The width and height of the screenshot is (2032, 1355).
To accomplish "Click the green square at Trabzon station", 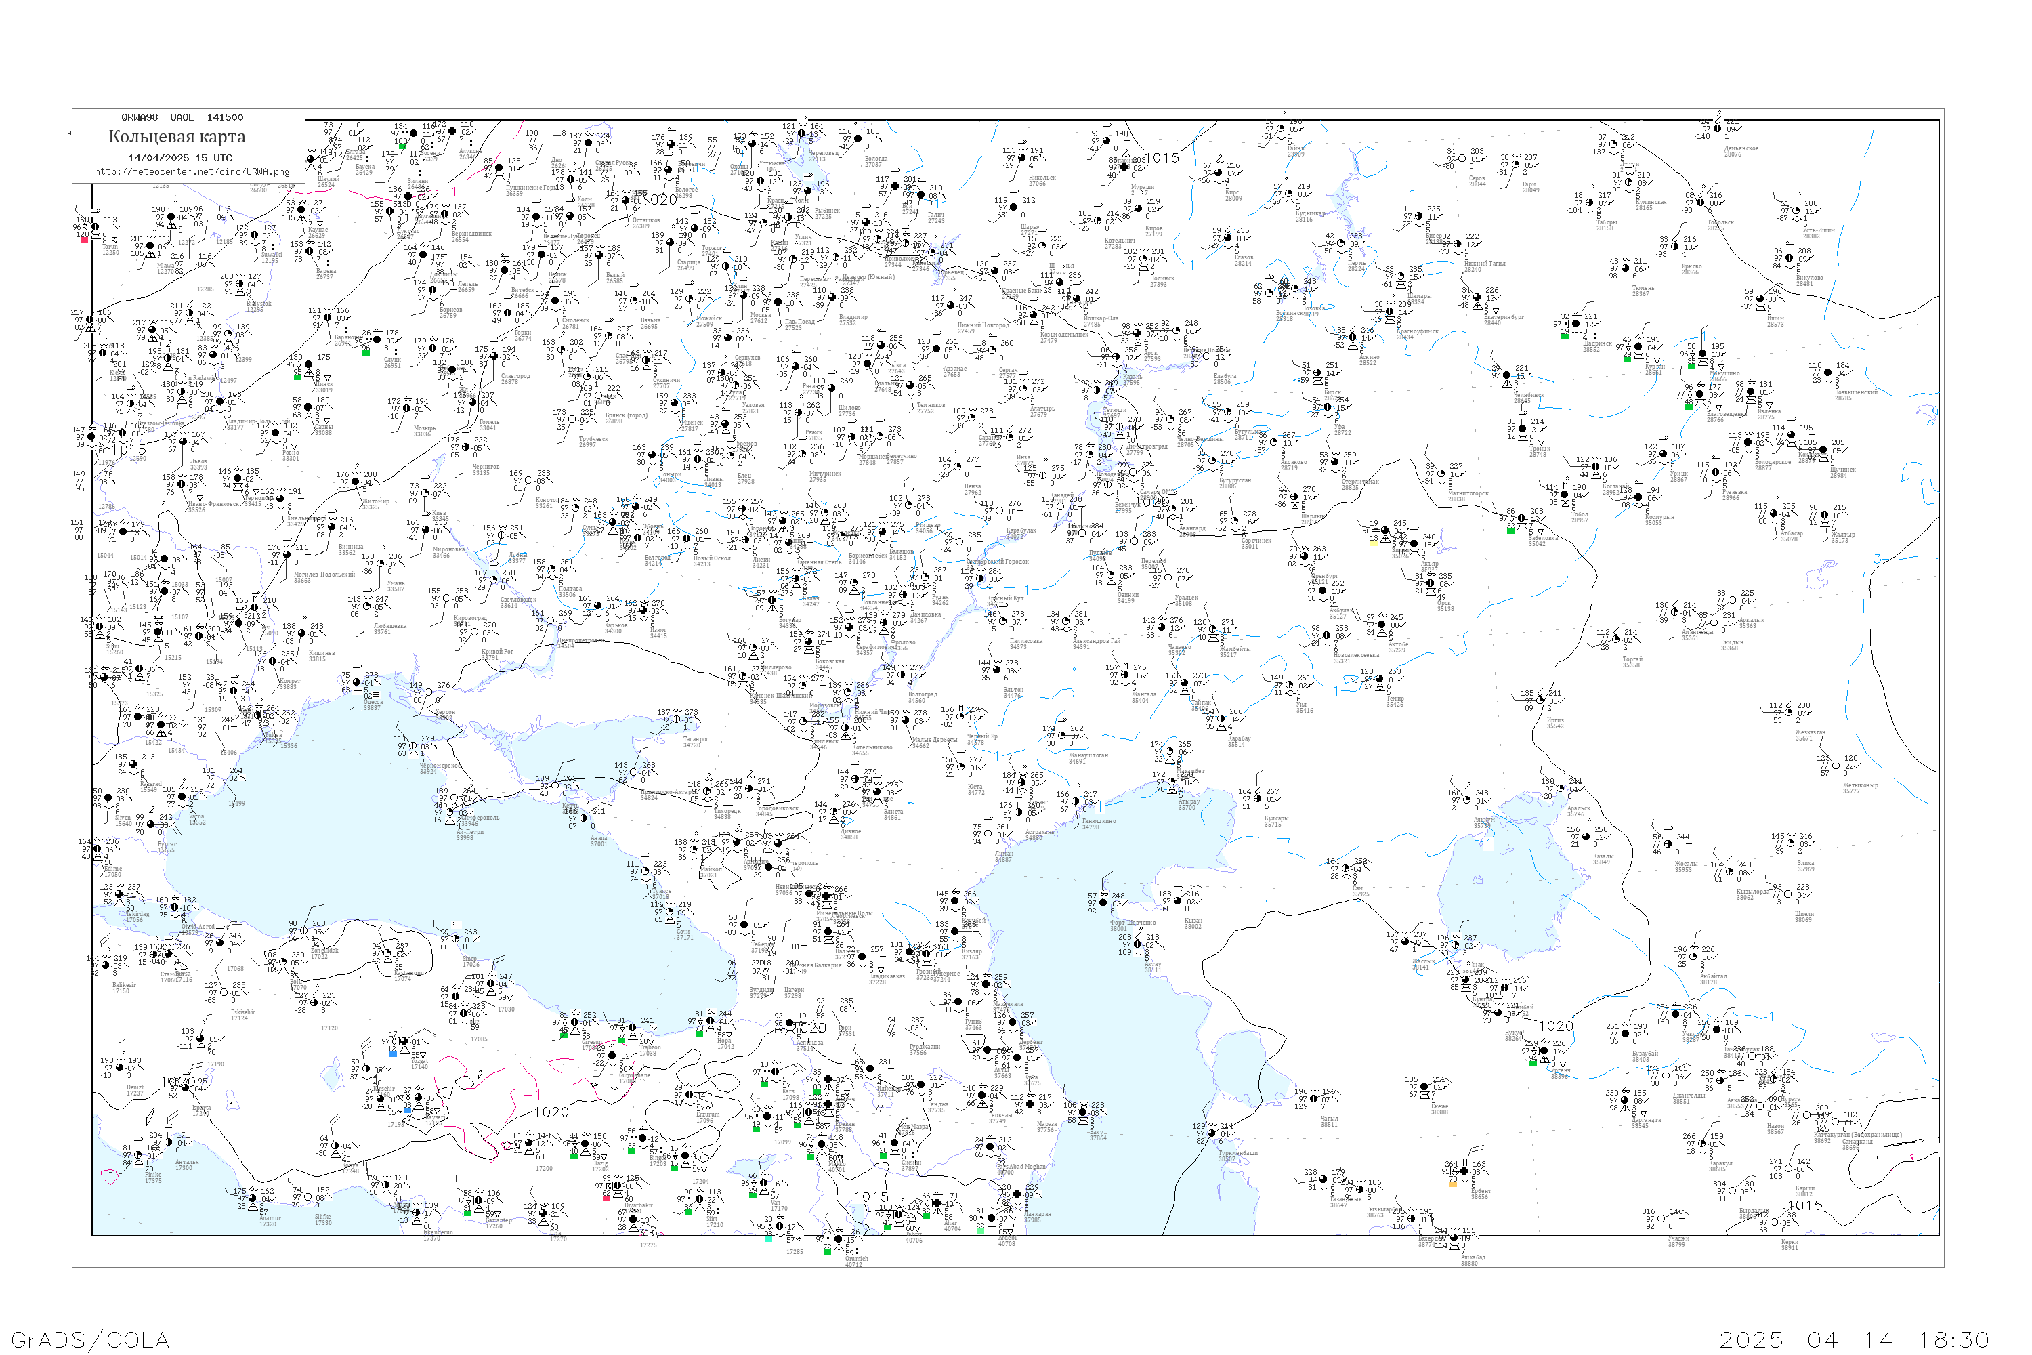I will [x=621, y=1041].
